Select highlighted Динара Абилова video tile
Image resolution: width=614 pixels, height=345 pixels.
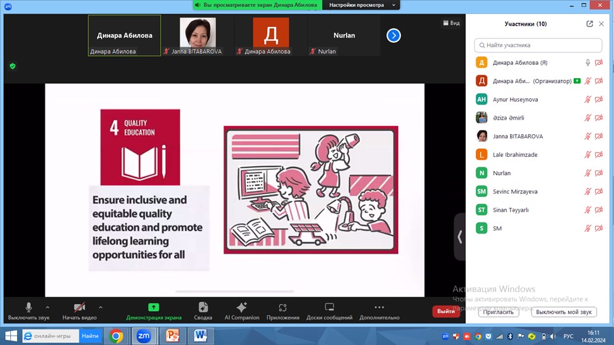click(125, 36)
